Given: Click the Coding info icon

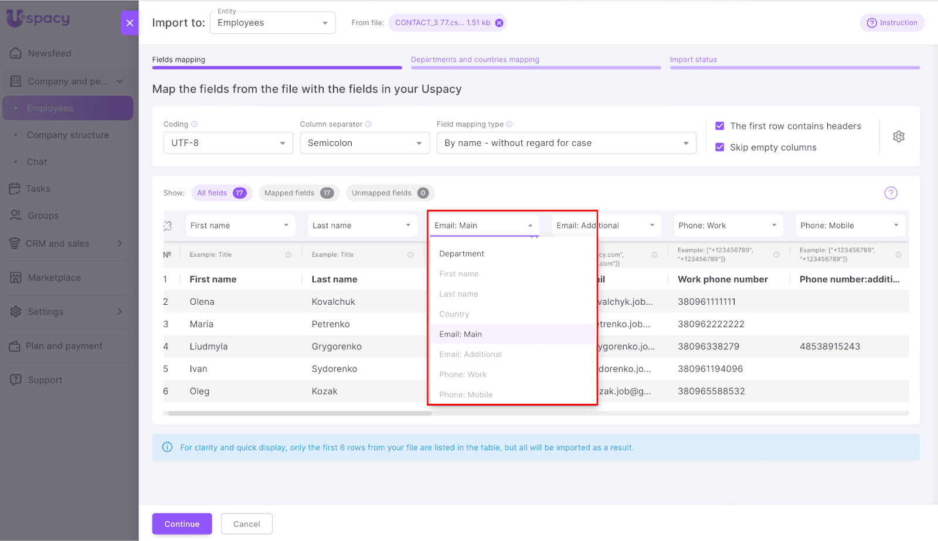Looking at the screenshot, I should 195,124.
